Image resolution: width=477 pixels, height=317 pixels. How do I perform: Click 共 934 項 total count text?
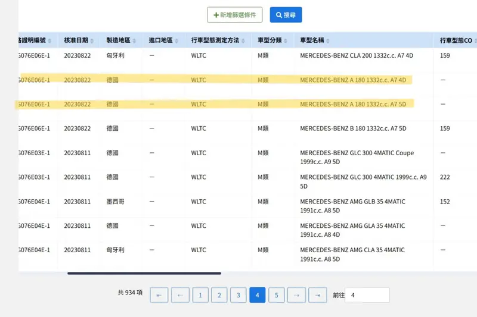(x=130, y=293)
